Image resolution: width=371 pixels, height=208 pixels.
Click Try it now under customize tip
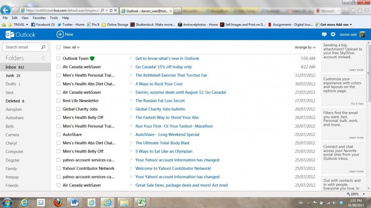click(x=357, y=103)
